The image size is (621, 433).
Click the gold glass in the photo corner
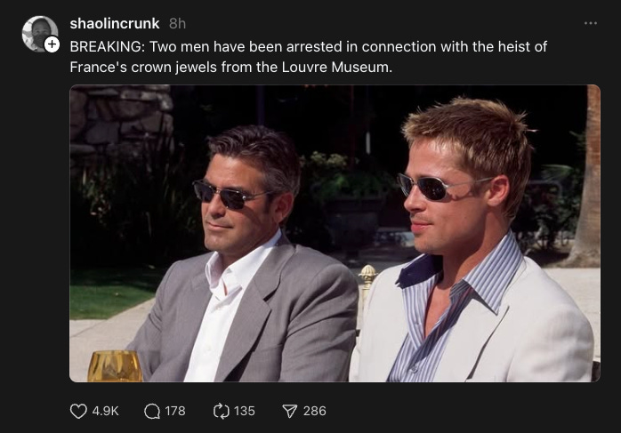(x=115, y=366)
